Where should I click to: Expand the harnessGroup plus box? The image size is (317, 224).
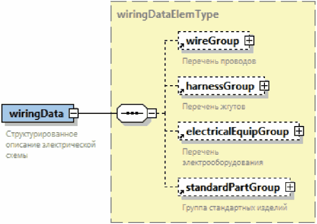pyautogui.click(x=264, y=86)
